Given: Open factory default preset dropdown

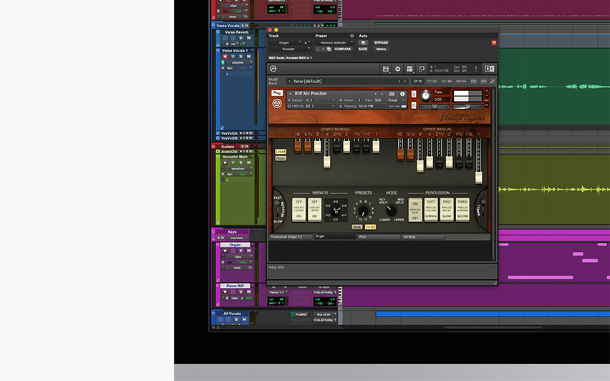Looking at the screenshot, I should click(x=334, y=42).
